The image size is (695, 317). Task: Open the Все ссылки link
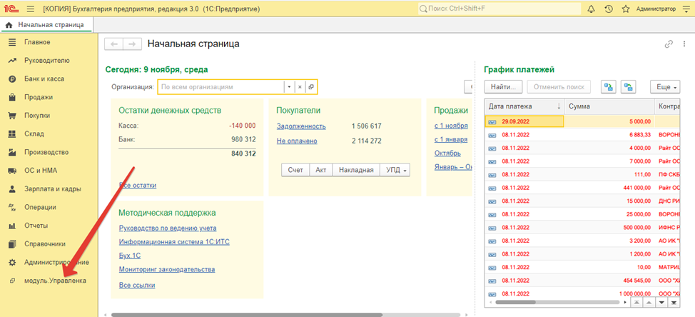point(138,285)
